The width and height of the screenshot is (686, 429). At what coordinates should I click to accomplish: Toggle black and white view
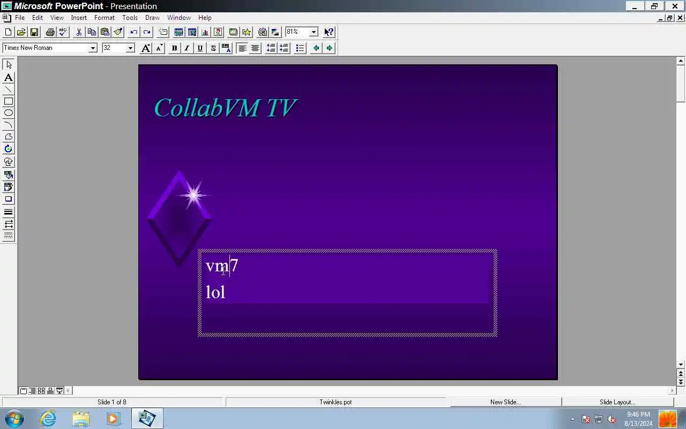[x=275, y=32]
